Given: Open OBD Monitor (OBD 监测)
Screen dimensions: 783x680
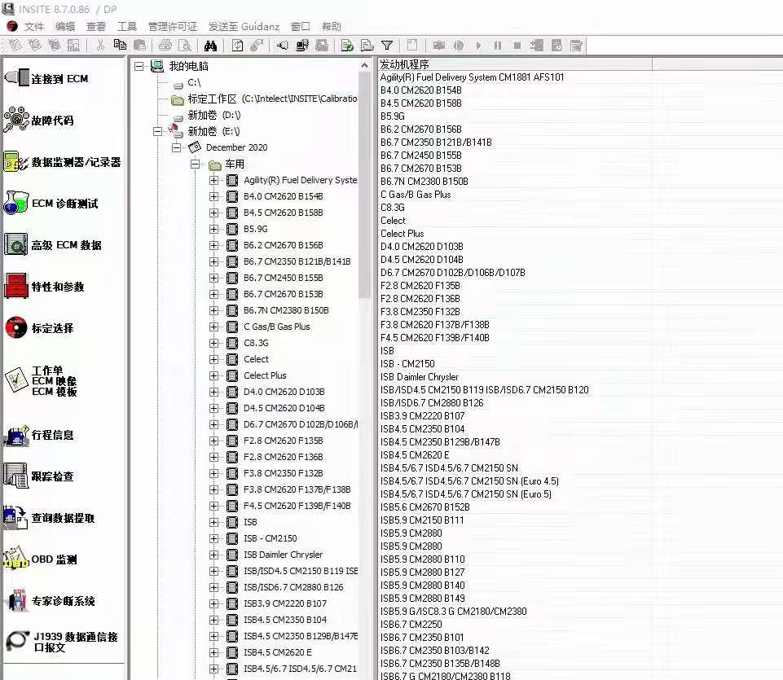Looking at the screenshot, I should [41, 559].
